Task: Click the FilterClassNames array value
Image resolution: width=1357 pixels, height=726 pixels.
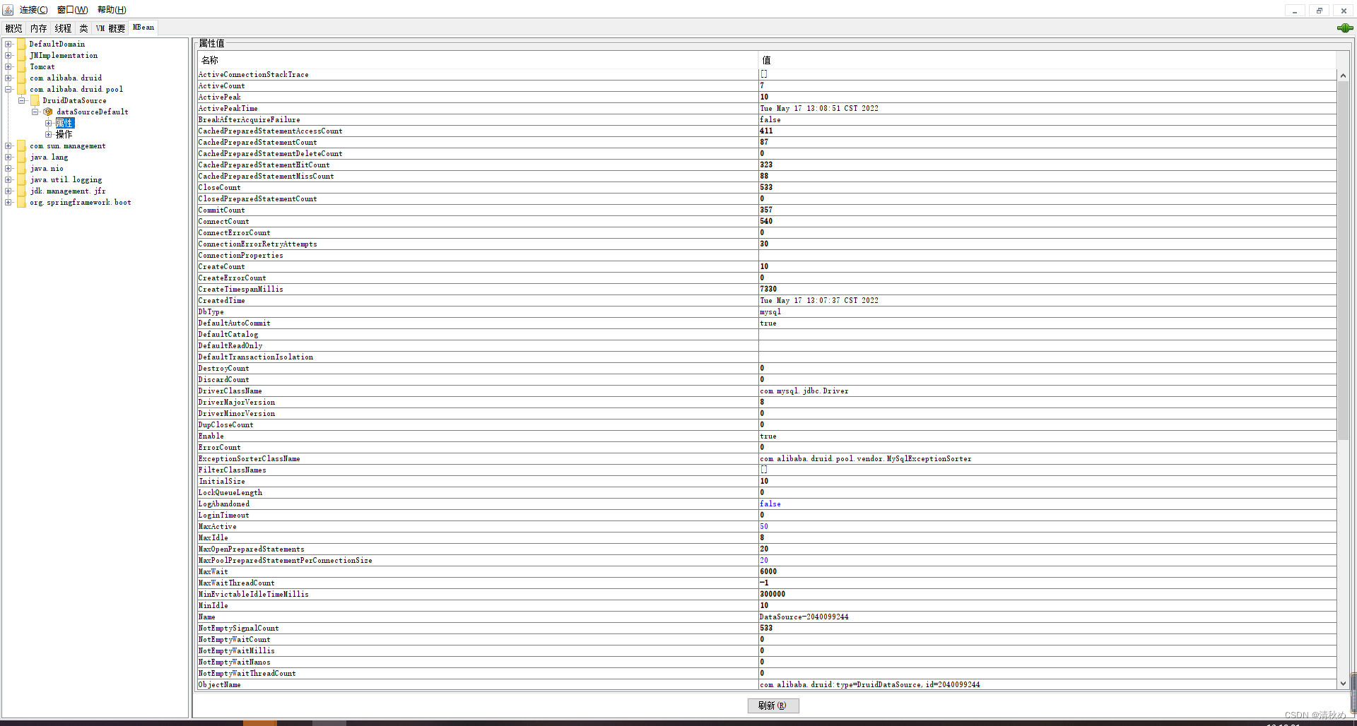Action: tap(764, 470)
